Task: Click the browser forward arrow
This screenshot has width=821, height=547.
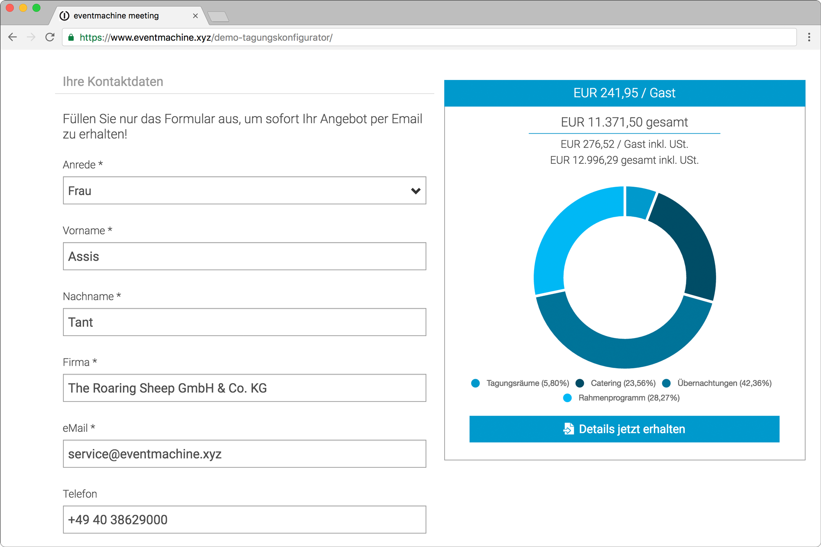Action: (x=31, y=37)
